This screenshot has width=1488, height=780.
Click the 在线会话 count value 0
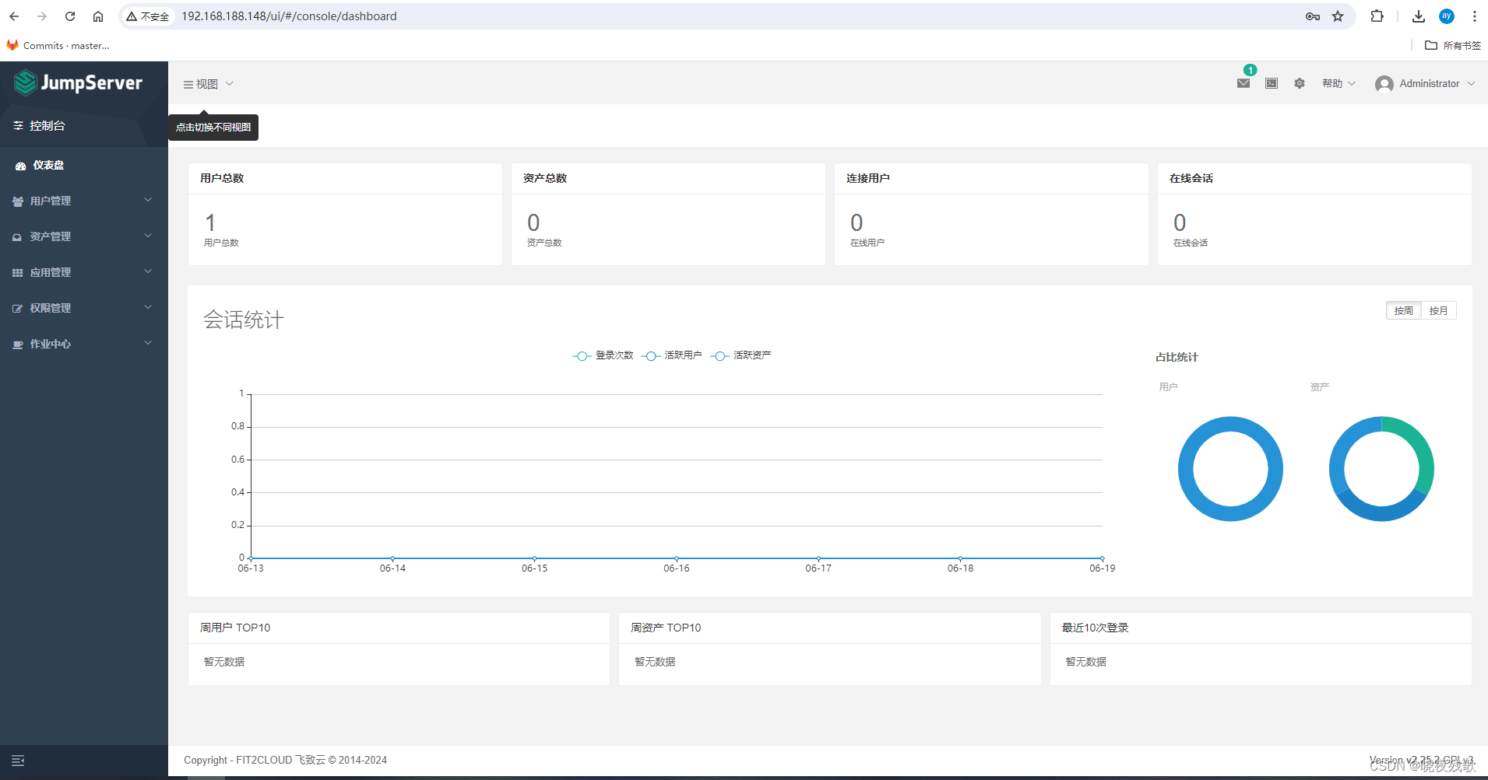(x=1180, y=223)
